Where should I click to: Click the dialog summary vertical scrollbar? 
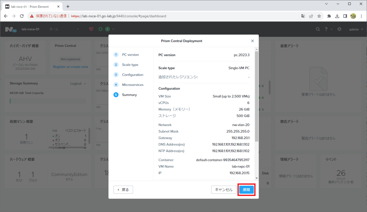click(x=257, y=96)
